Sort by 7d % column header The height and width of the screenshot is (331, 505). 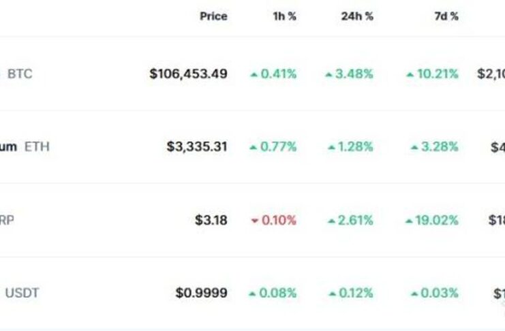tap(446, 16)
